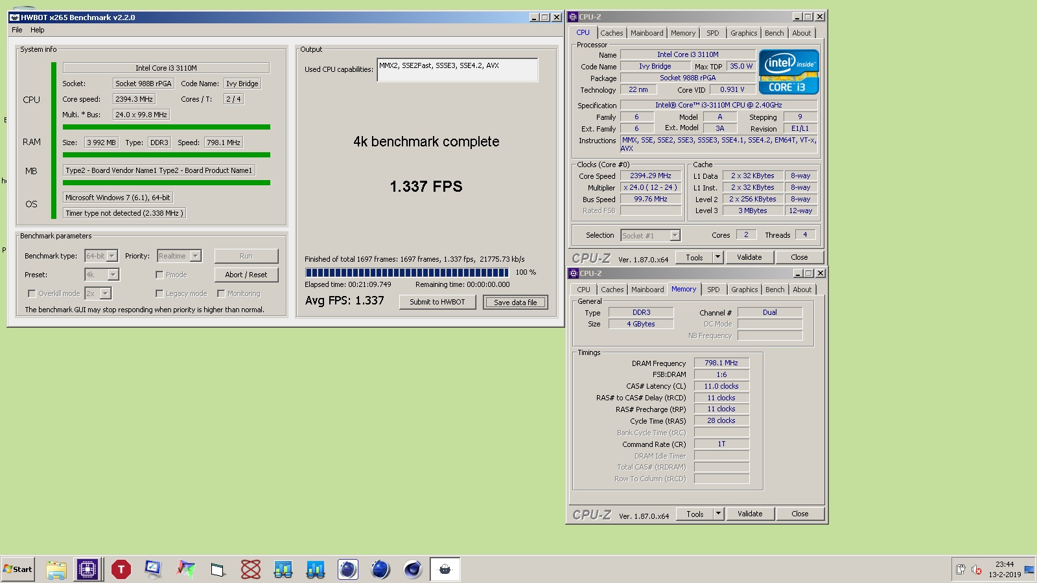Click the Used CPU capabilities text box

pos(458,70)
